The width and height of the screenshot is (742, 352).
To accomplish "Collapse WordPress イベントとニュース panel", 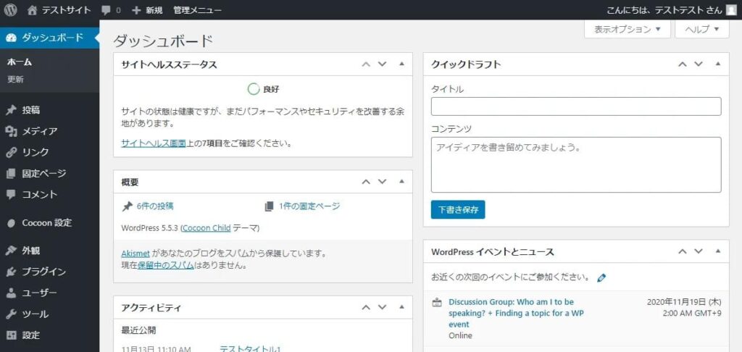I will [718, 251].
